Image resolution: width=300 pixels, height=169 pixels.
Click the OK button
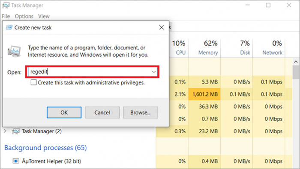coord(64,112)
